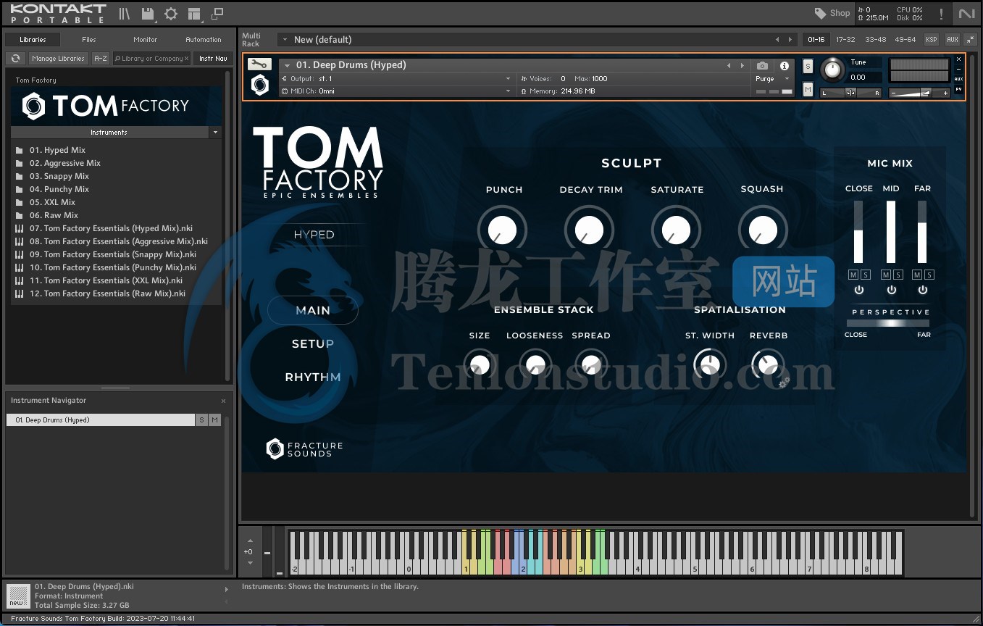Click the camera snapshot icon

click(762, 66)
